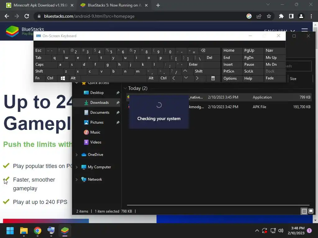This screenshot has width=318, height=238.
Task: Click the context menu key on keyboard
Action: 213,78
